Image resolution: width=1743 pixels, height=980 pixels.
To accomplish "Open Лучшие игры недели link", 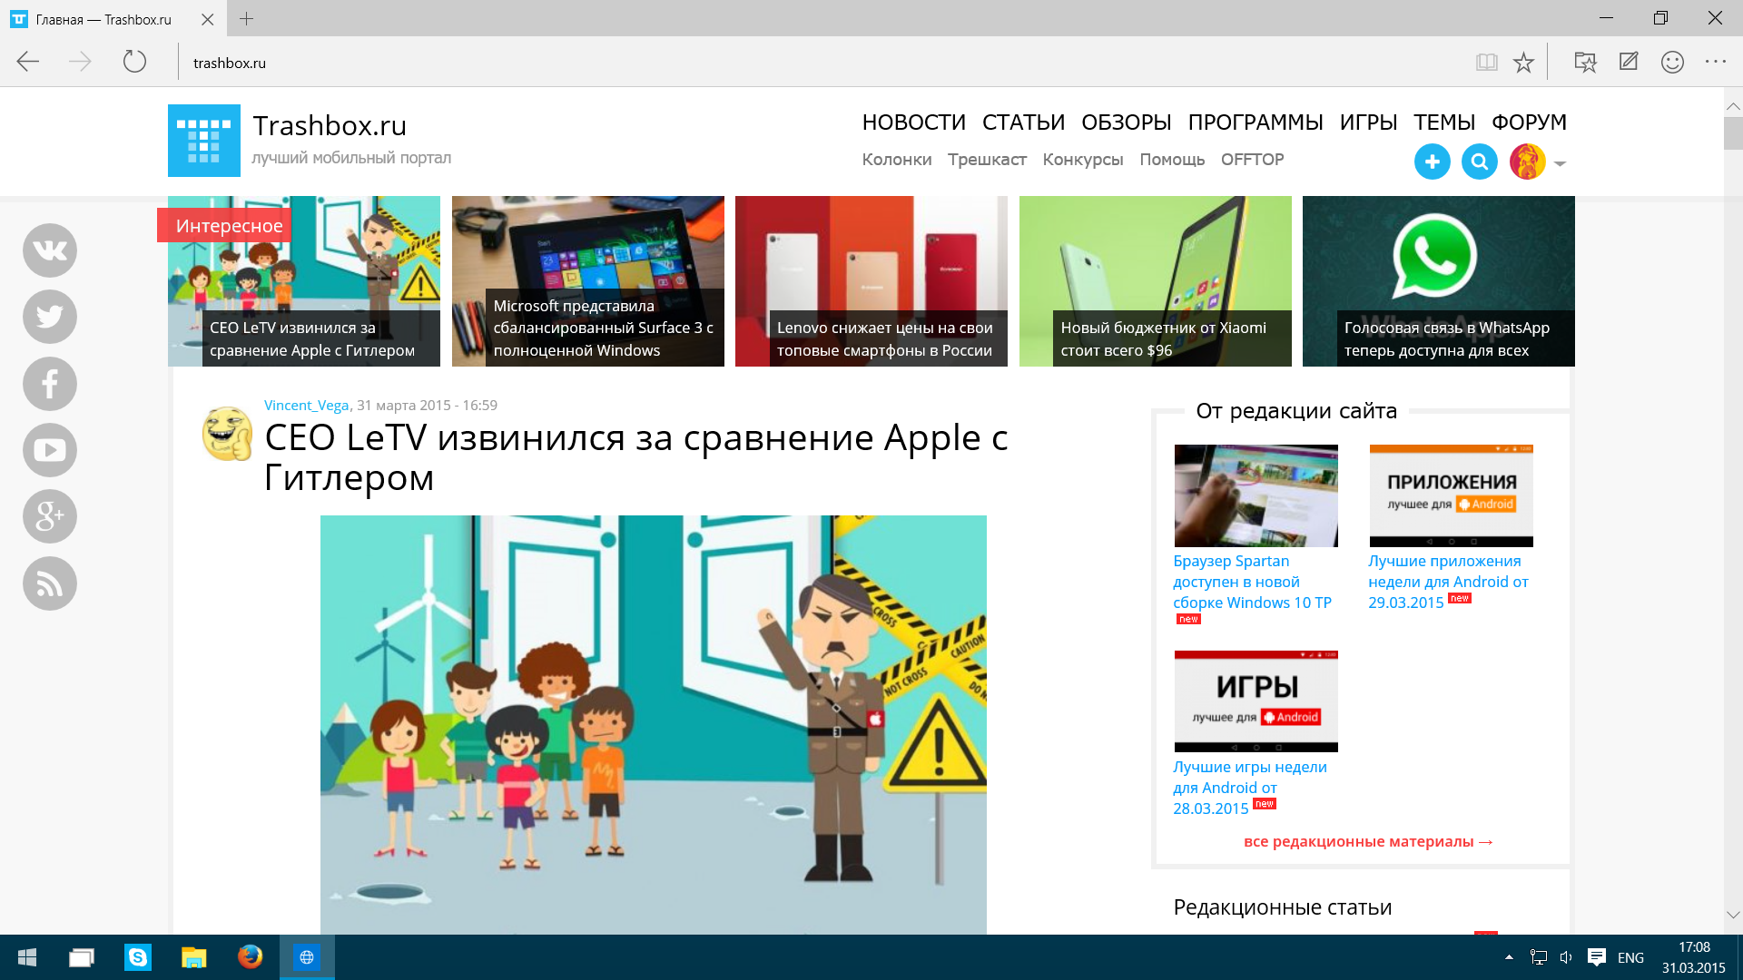I will pos(1249,788).
